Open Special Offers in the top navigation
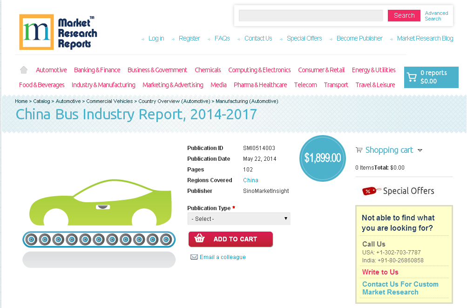This screenshot has height=308, width=467. tap(305, 39)
